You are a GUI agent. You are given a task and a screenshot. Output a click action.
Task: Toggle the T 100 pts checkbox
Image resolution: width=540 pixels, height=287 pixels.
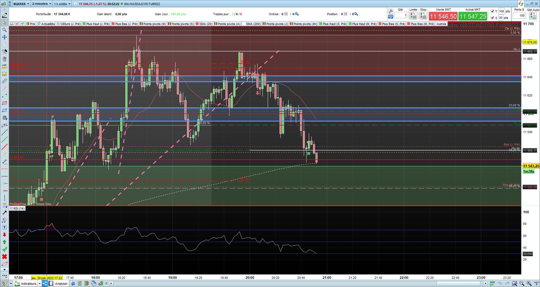(x=492, y=11)
